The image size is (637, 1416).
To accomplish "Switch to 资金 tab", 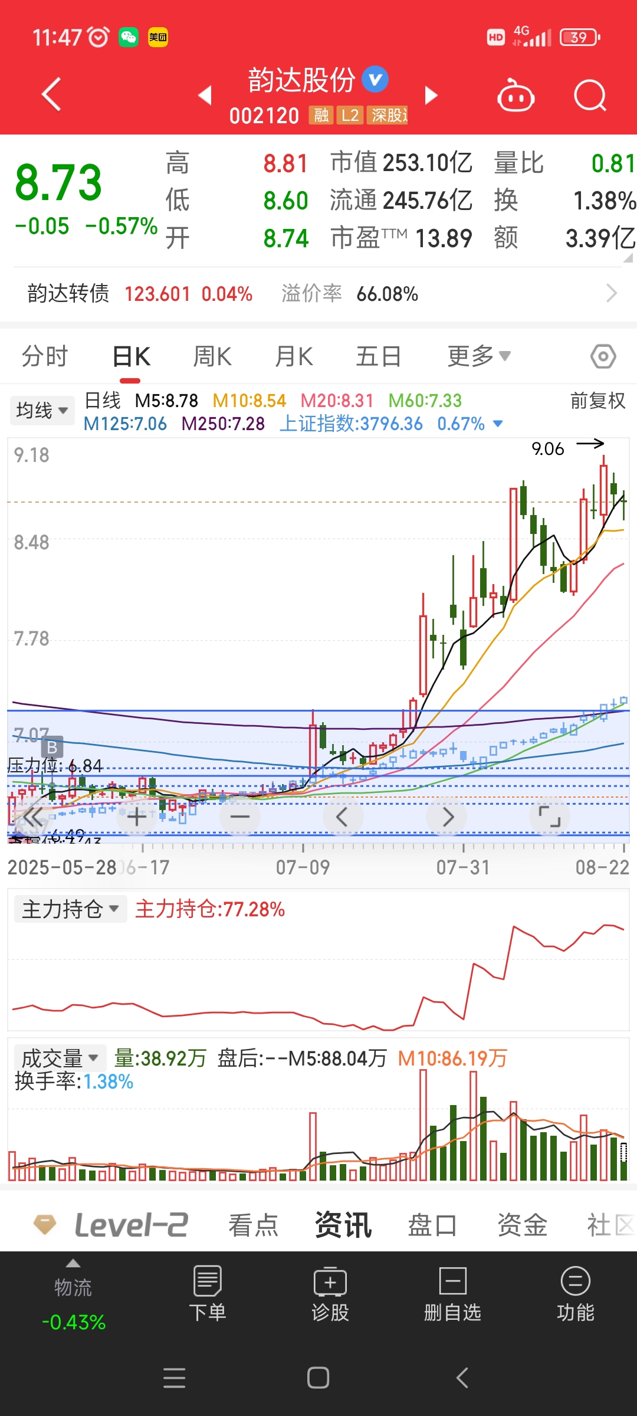I will tap(523, 1225).
